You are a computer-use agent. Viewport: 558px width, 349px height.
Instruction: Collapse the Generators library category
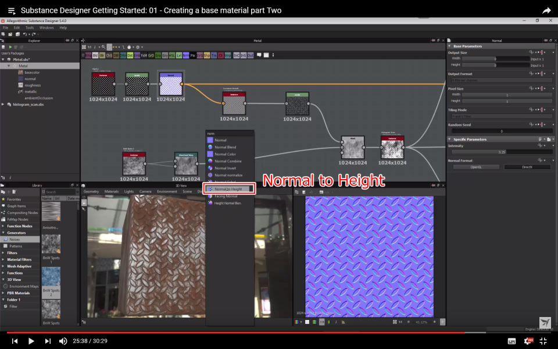[3, 233]
